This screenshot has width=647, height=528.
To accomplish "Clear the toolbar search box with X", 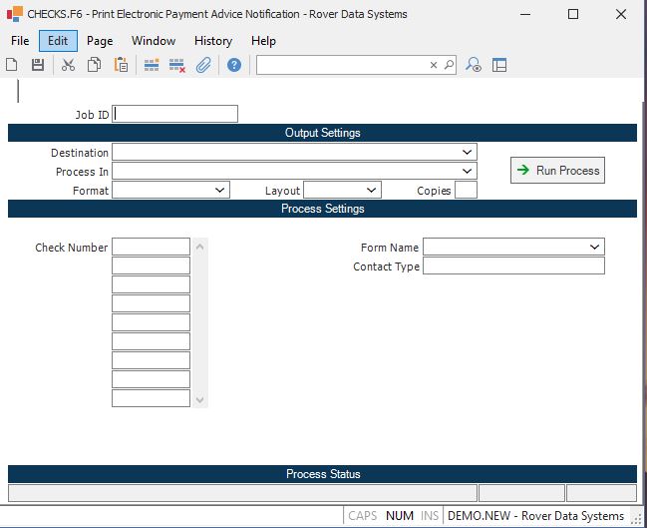I will (434, 65).
